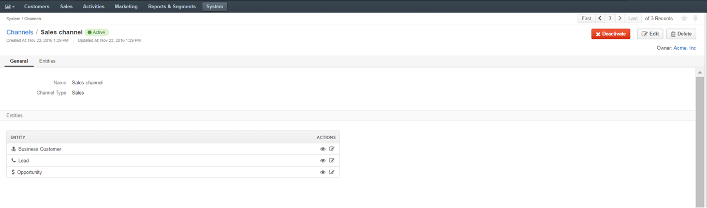This screenshot has width=707, height=208.
Task: Click the Last record button
Action: pos(633,18)
